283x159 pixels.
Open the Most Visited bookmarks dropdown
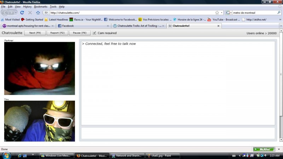pyautogui.click(x=10, y=19)
